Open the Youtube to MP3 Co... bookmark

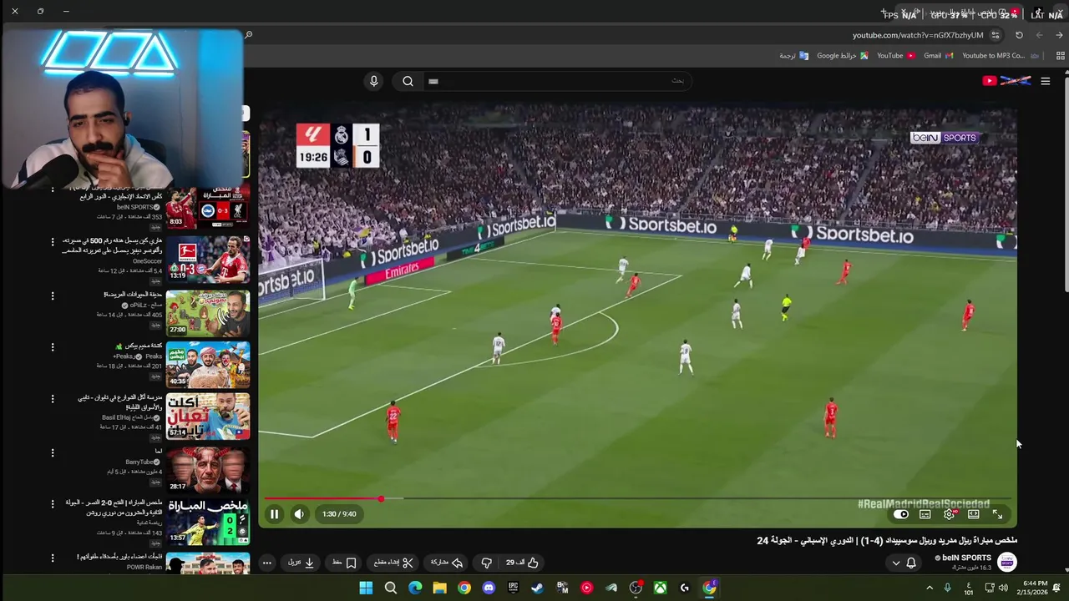[x=1000, y=56]
